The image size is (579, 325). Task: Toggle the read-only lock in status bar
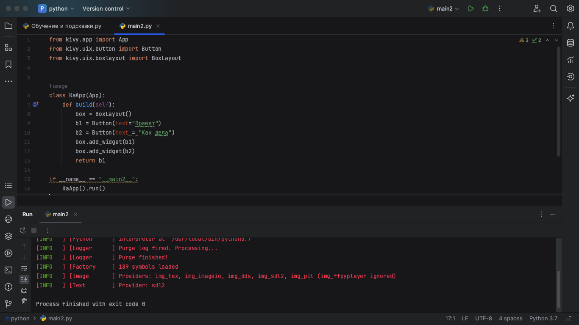568,318
